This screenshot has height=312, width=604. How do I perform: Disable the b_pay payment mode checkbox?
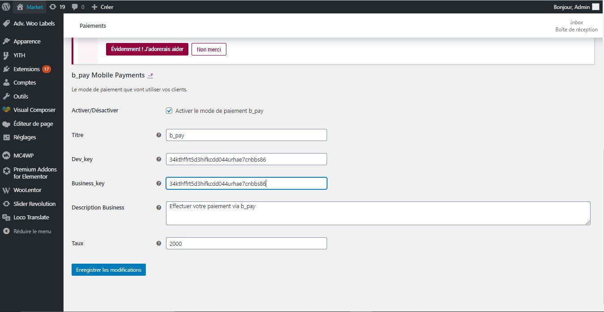pyautogui.click(x=169, y=111)
